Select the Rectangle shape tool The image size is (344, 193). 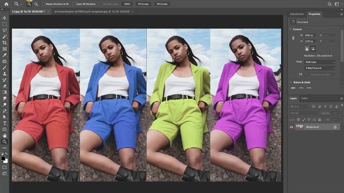[x=4, y=129]
